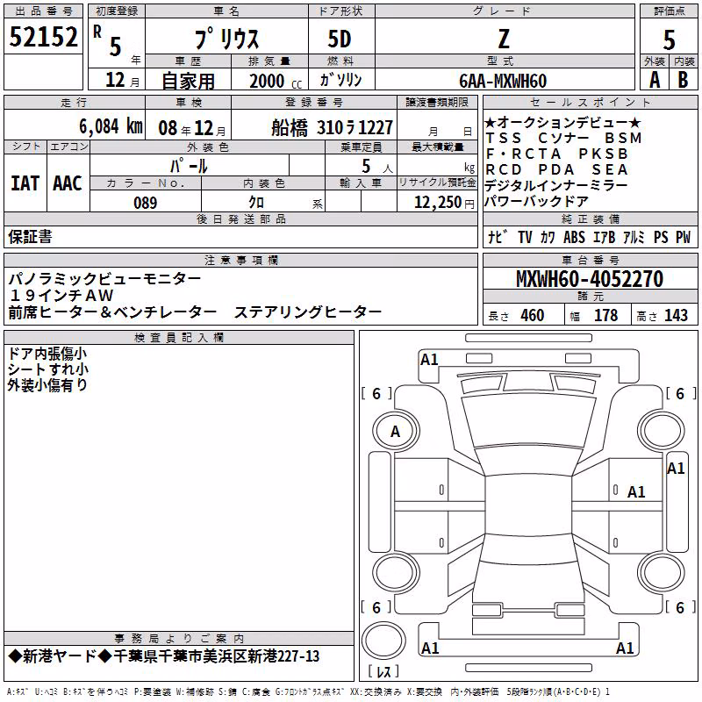Click the registration number 船橋 310 ラ 1227
The width and height of the screenshot is (702, 702).
(x=332, y=127)
